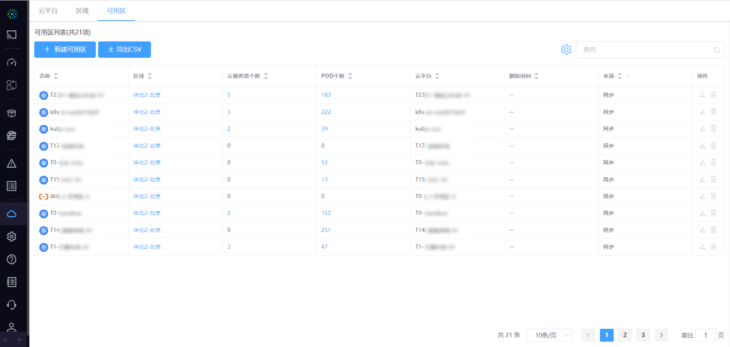Sort table by 名称 column

(x=56, y=76)
